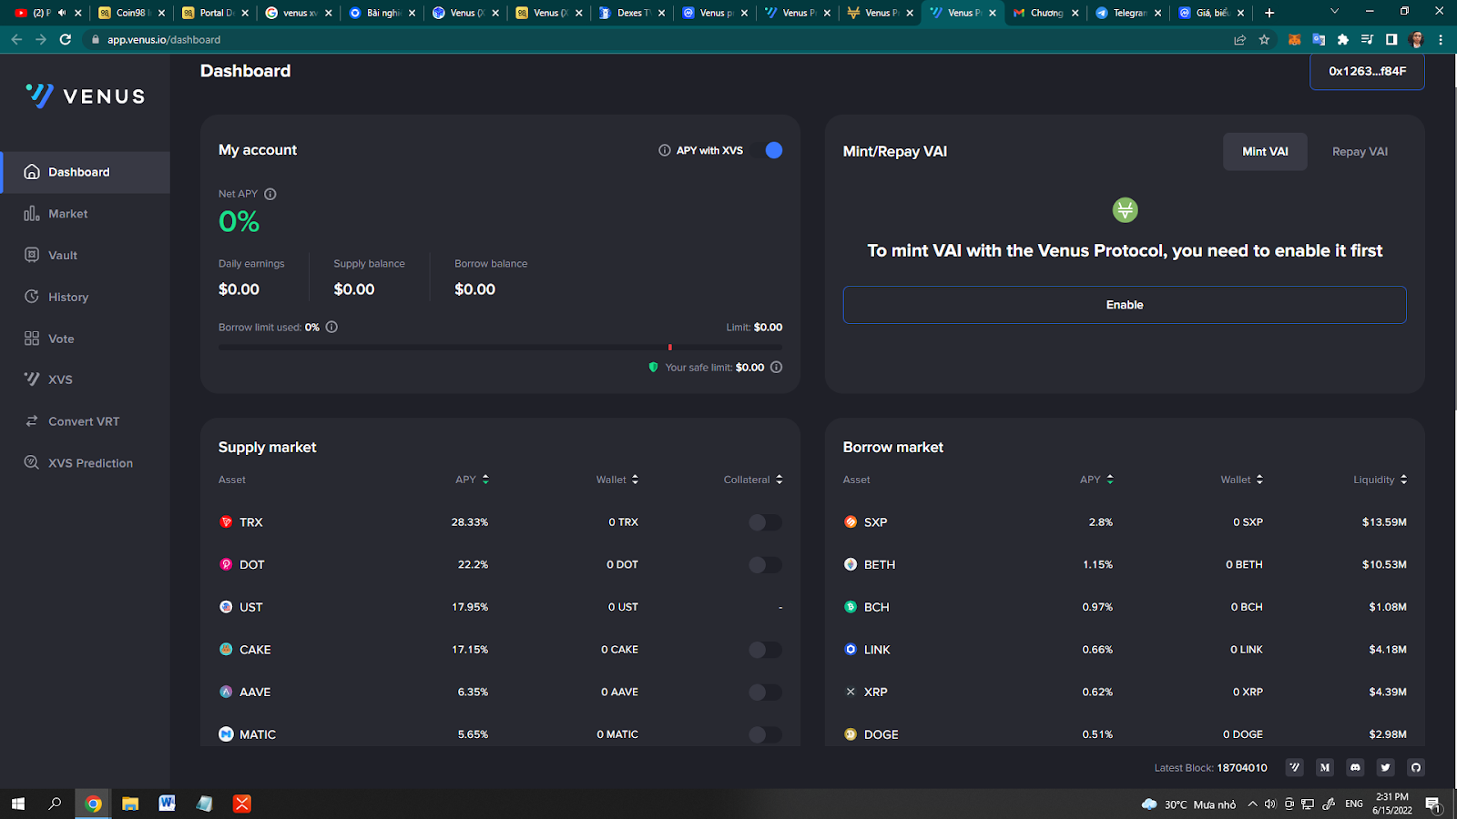
Task: Click the green VAI token icon
Action: click(1126, 210)
